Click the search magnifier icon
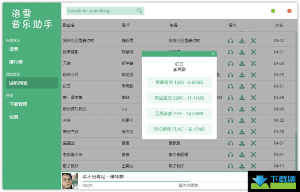This screenshot has width=300, height=192. (140, 11)
